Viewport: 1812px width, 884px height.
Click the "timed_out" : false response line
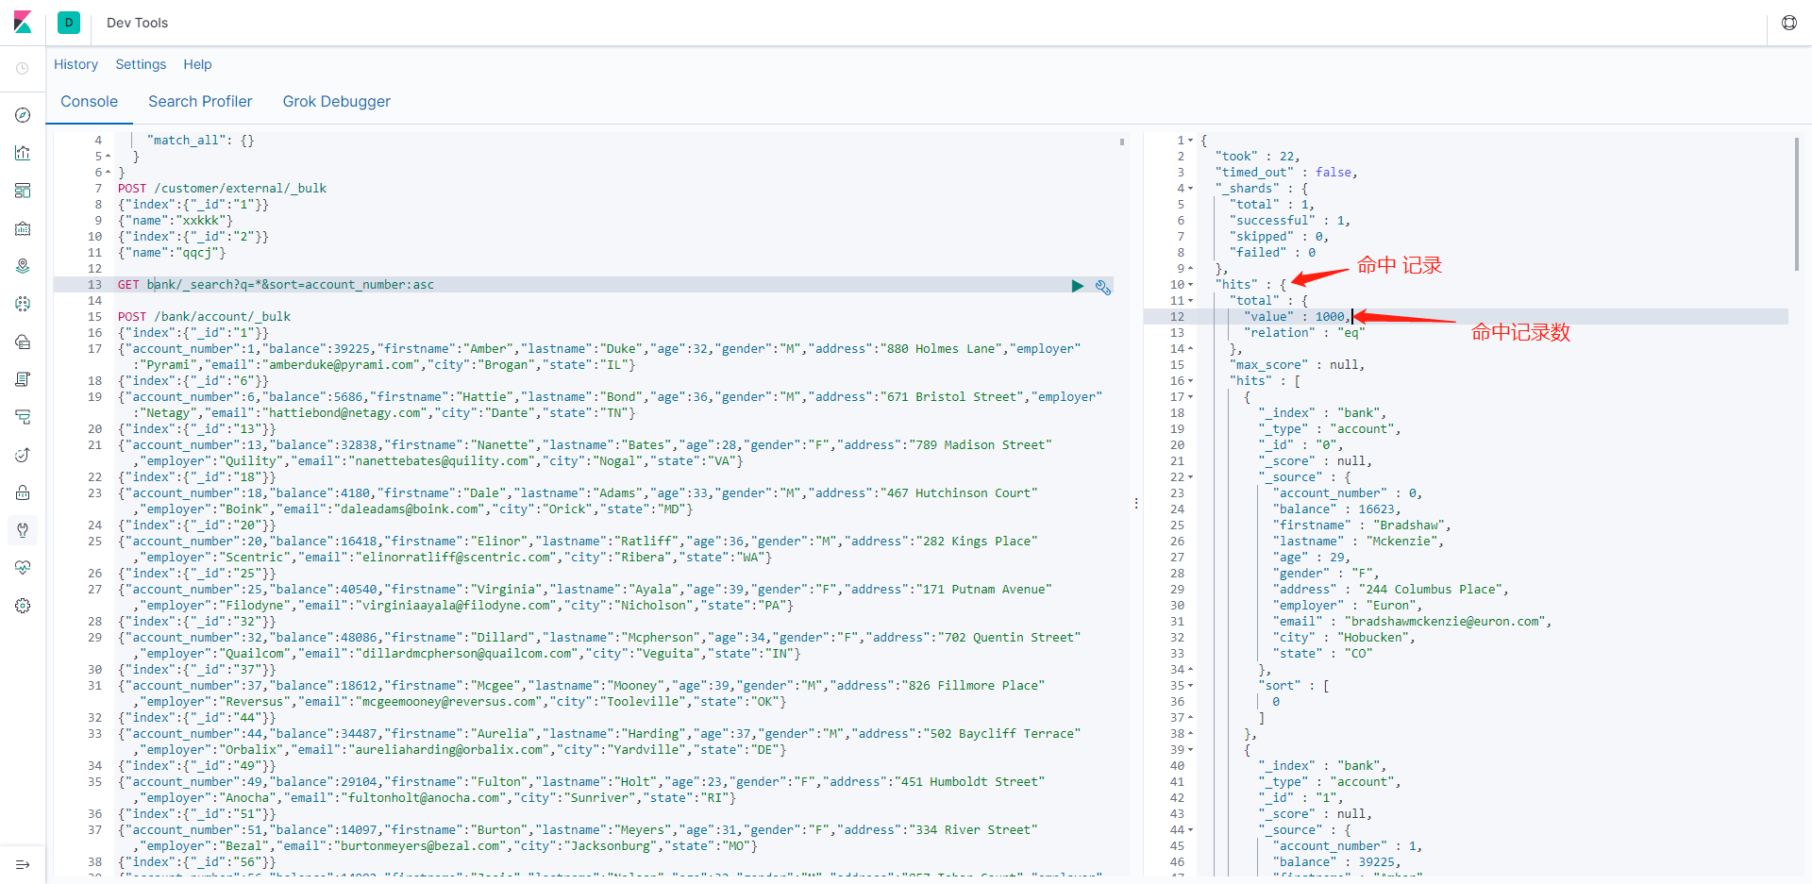click(1286, 173)
